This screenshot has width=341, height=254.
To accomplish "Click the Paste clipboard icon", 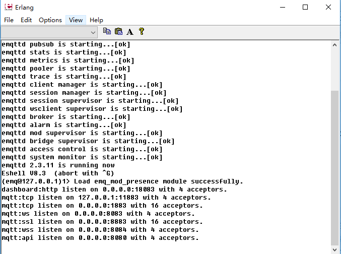I will pyautogui.click(x=118, y=31).
